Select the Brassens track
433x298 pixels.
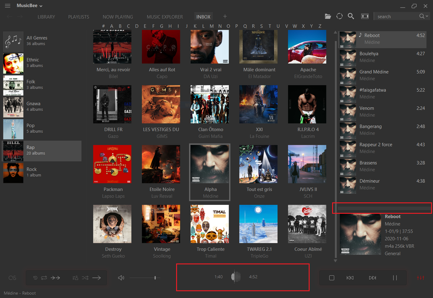click(x=383, y=166)
